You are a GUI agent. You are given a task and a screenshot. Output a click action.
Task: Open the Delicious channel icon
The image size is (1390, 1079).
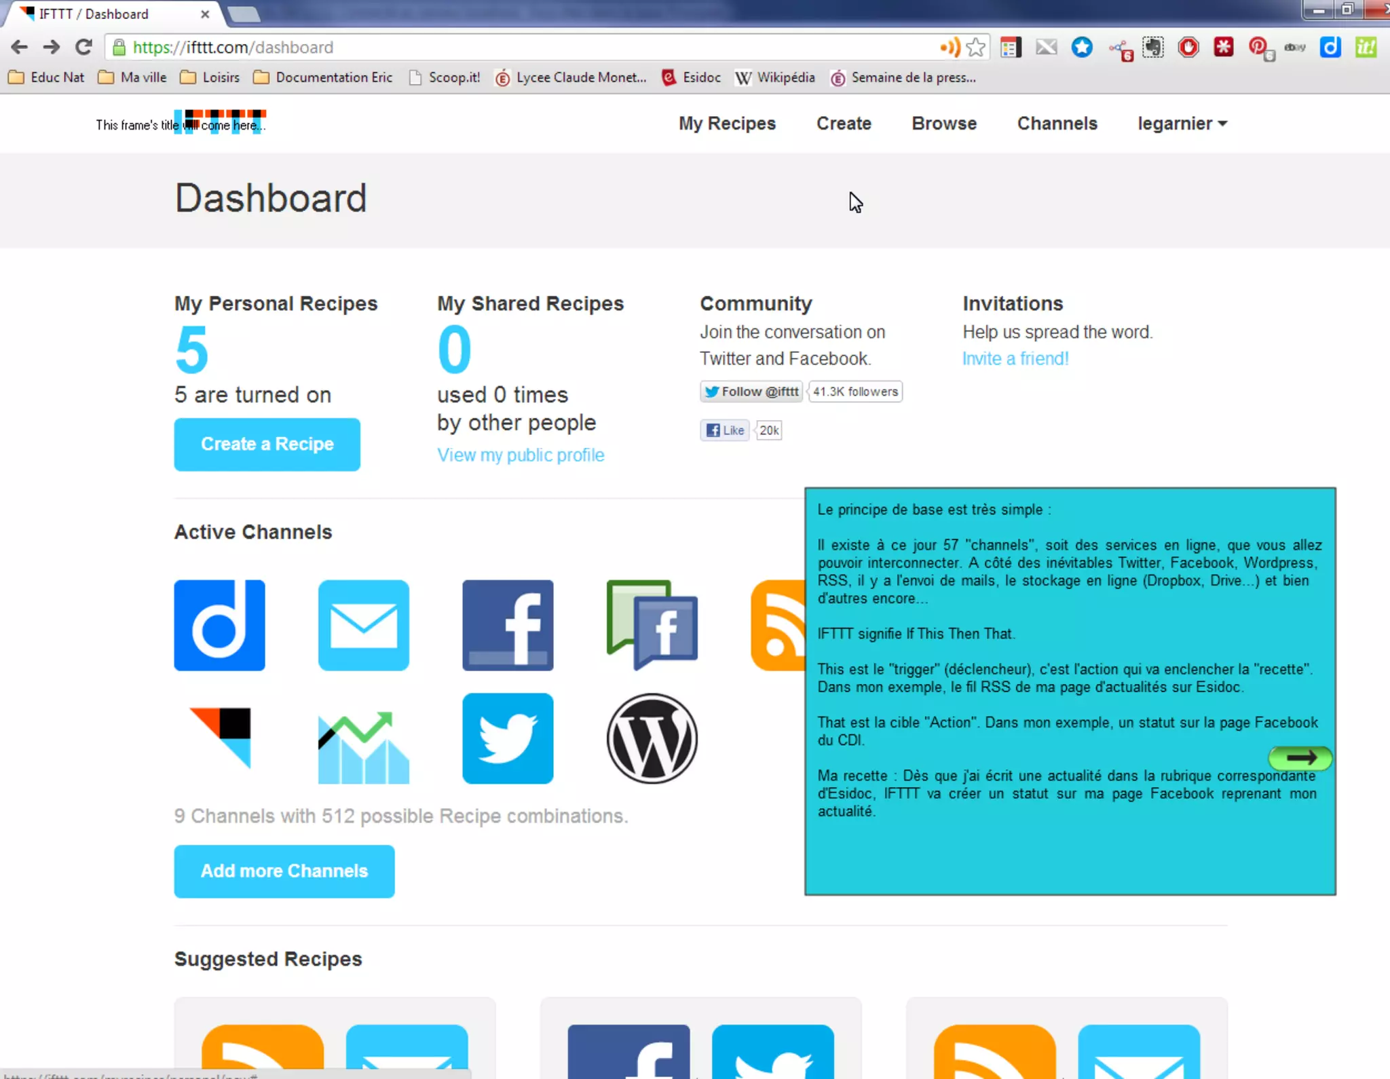pos(219,625)
